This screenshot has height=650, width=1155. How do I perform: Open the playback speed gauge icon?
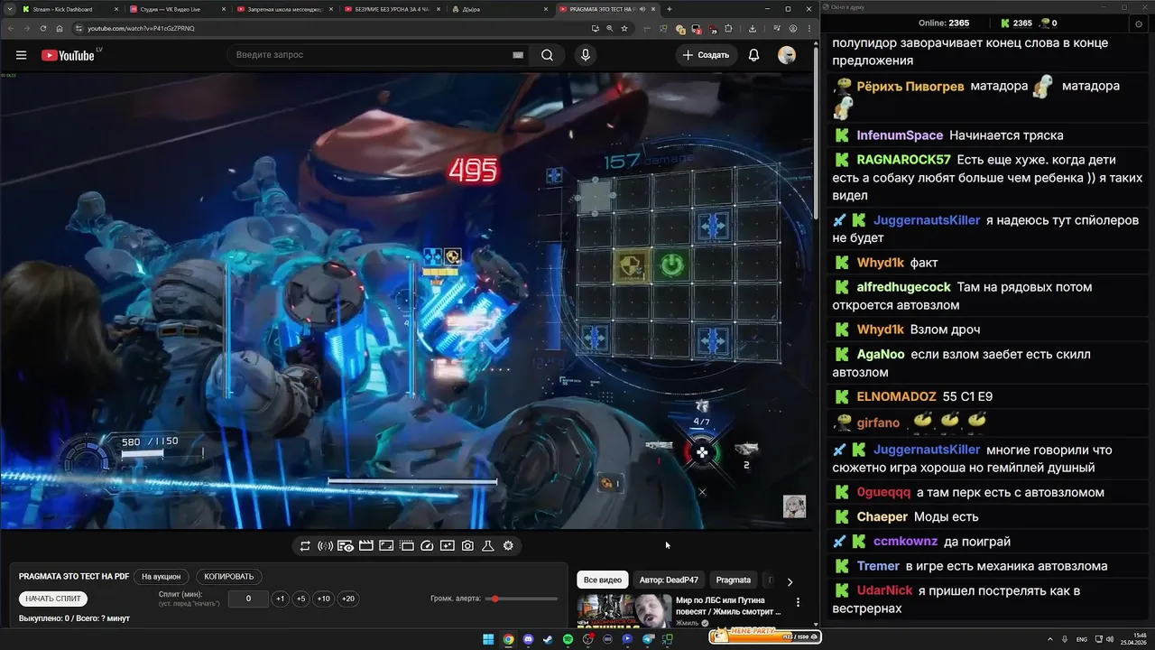pos(428,545)
